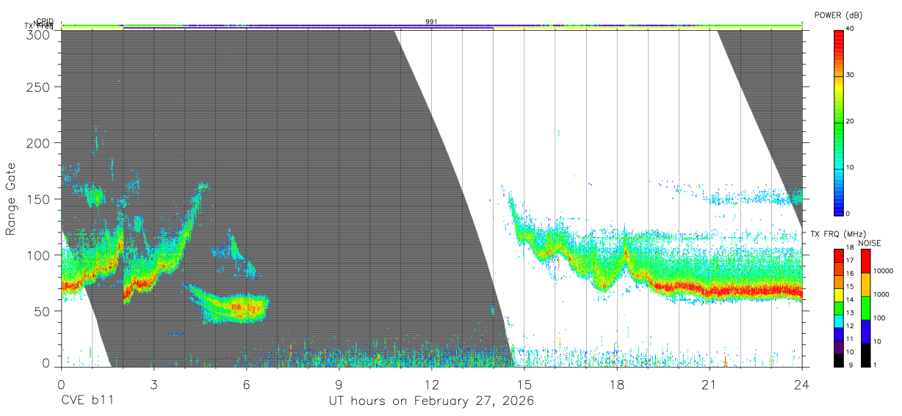
Task: Click the 'Range Gate' y-axis title
Action: coord(11,199)
